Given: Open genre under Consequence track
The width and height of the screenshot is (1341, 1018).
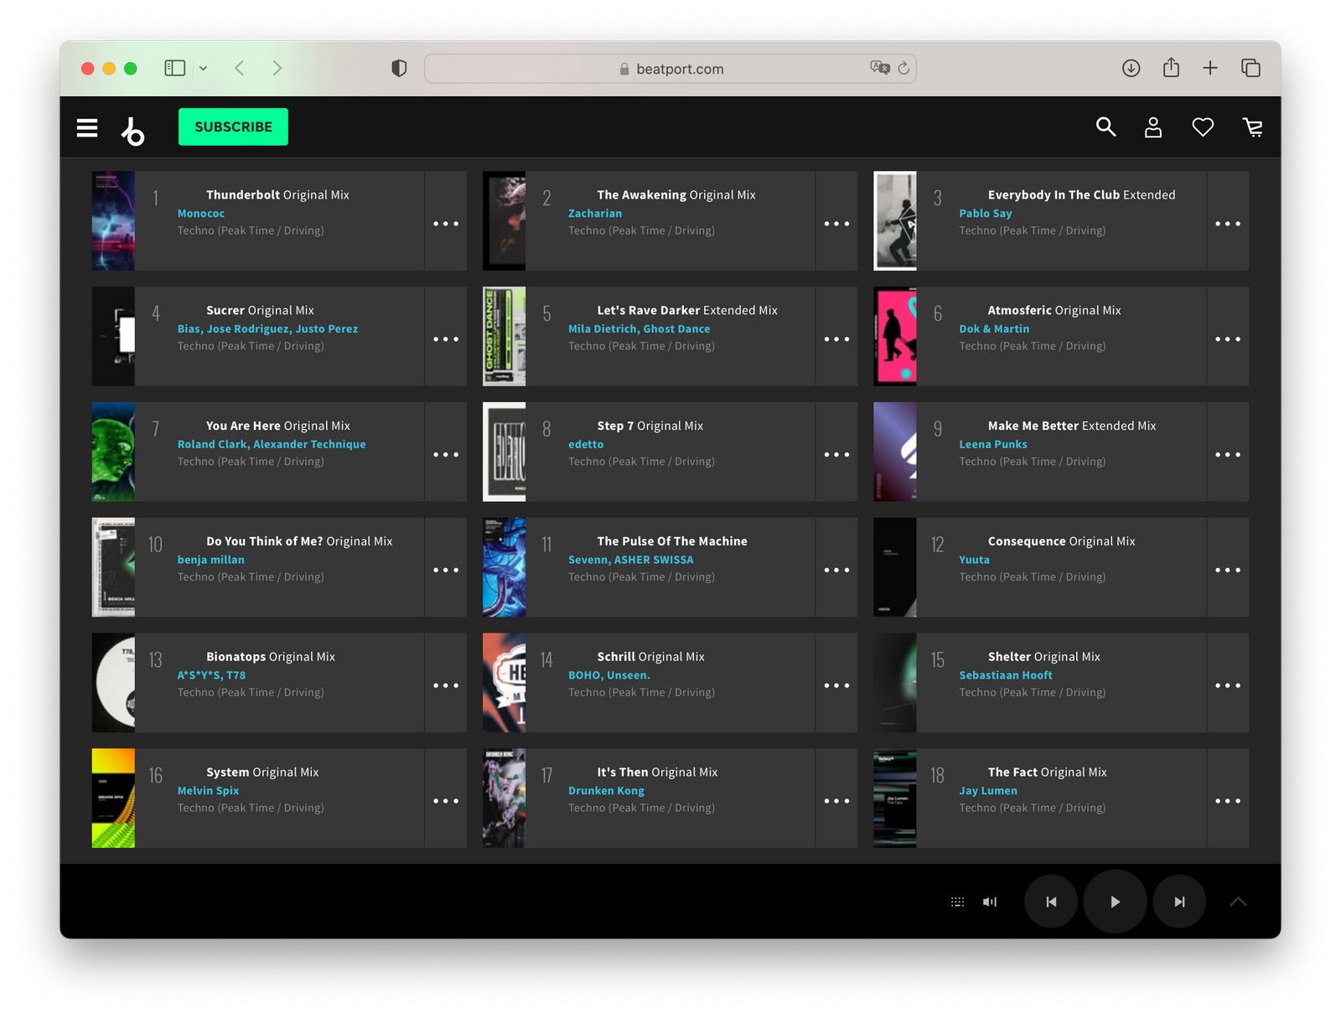Looking at the screenshot, I should click(1033, 577).
